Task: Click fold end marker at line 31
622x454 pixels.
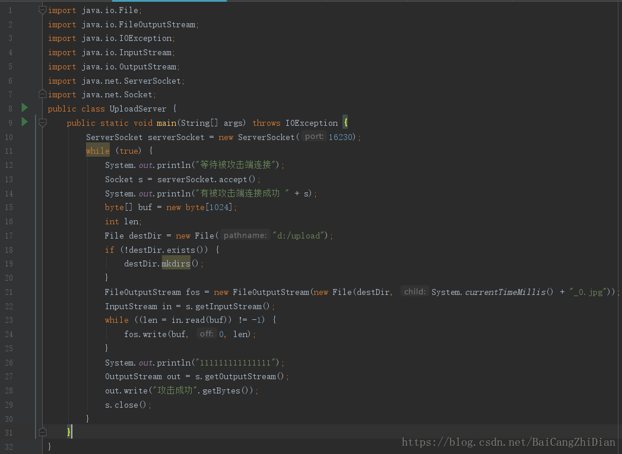Action: click(x=43, y=432)
